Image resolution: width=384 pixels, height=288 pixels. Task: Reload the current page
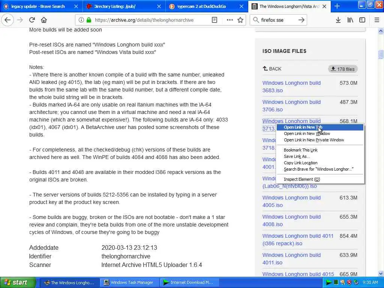(x=32, y=20)
